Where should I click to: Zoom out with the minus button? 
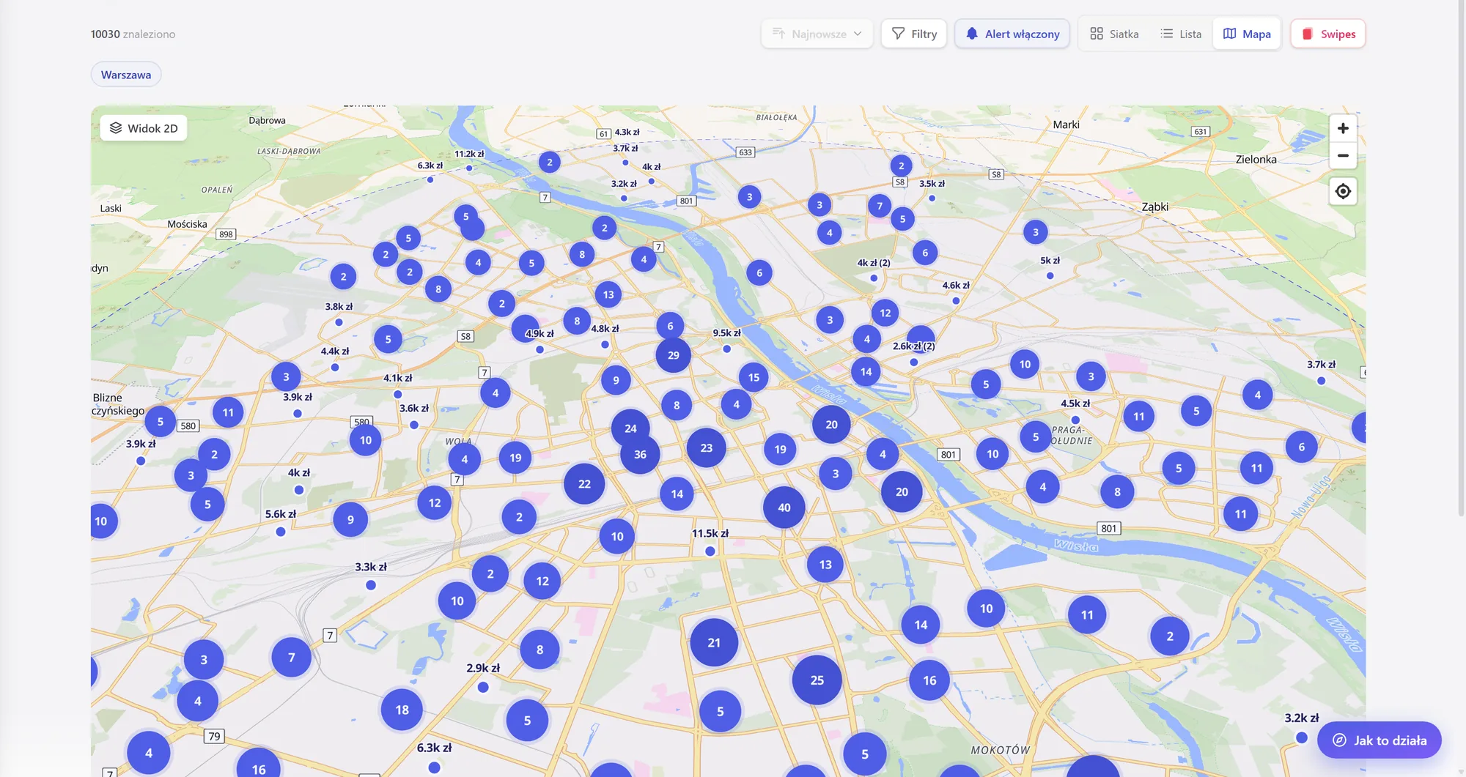tap(1343, 156)
